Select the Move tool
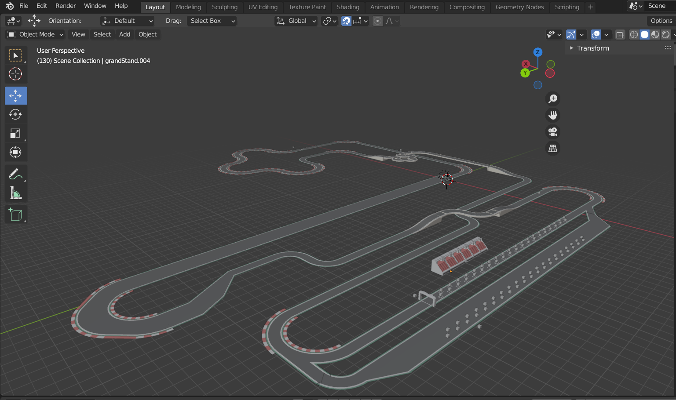The width and height of the screenshot is (676, 400). [16, 95]
